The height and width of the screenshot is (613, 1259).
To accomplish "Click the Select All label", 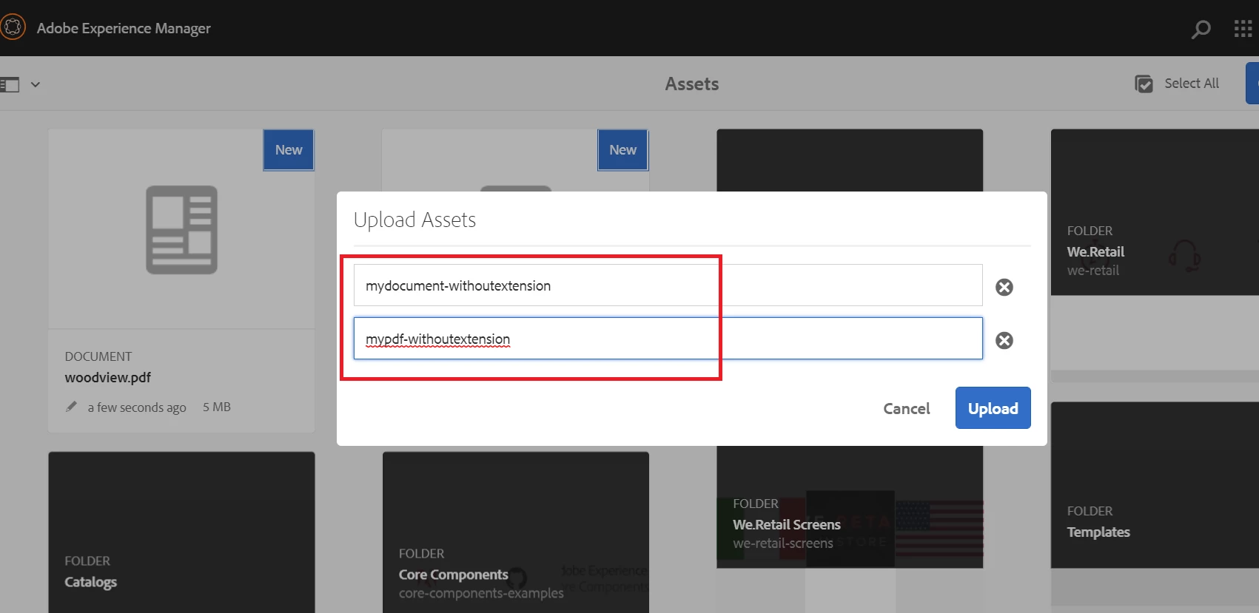I will pos(1191,84).
